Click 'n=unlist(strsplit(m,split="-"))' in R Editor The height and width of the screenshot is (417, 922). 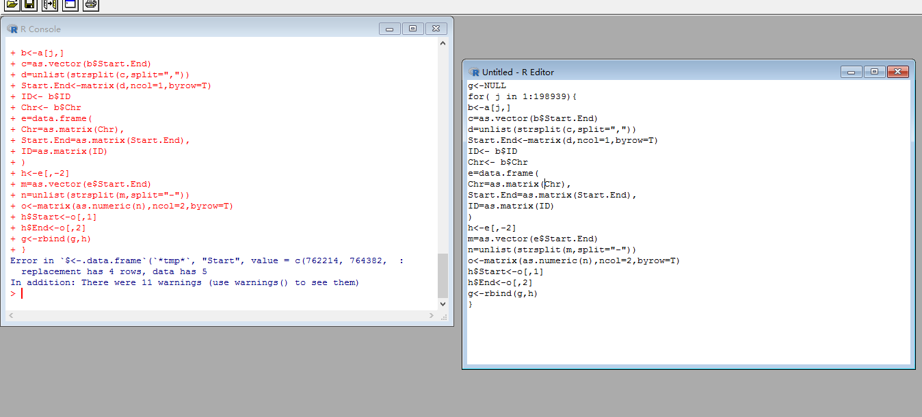coord(552,250)
